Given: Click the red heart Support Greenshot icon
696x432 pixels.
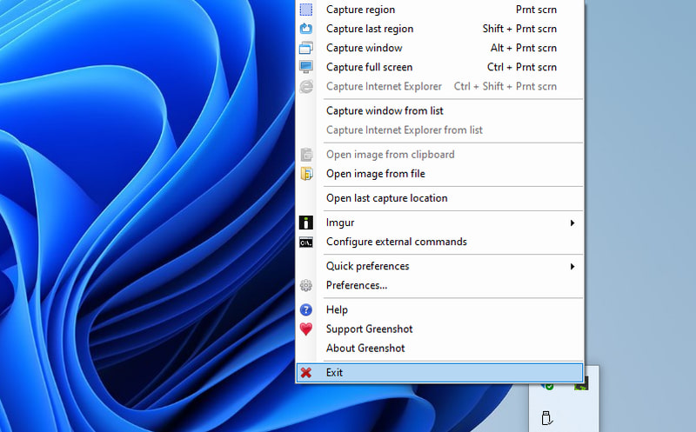Looking at the screenshot, I should click(306, 329).
